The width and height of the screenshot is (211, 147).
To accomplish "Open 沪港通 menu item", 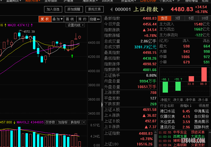I will coord(69,1).
